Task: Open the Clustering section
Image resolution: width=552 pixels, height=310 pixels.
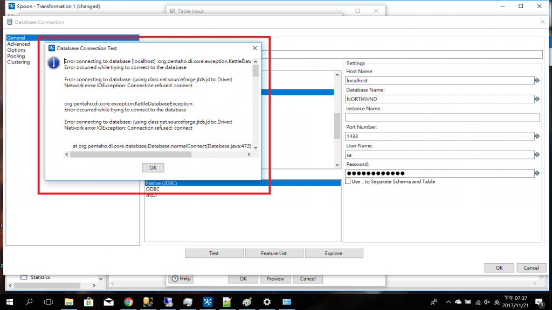Action: 18,62
